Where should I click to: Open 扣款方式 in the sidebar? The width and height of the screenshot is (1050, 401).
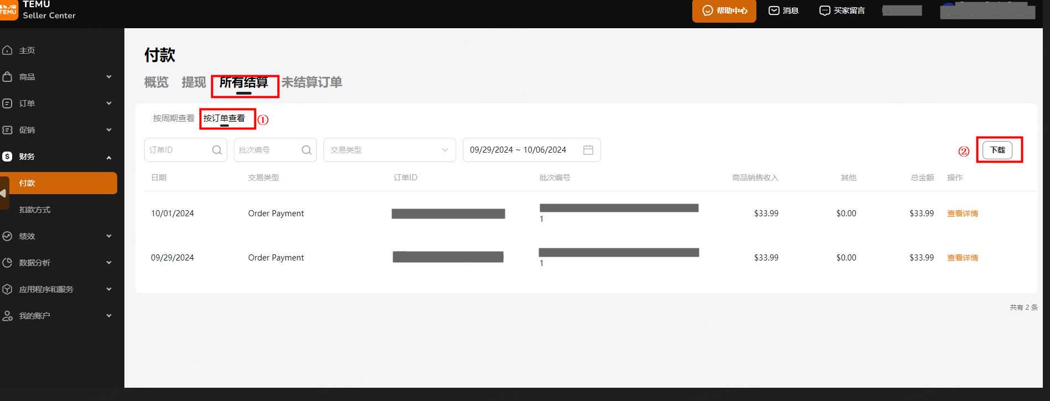[x=35, y=210]
